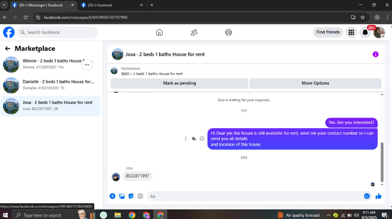Click the chat scrollbar up arrow
Viewport: 392px width, 219px height.
pos(382,94)
